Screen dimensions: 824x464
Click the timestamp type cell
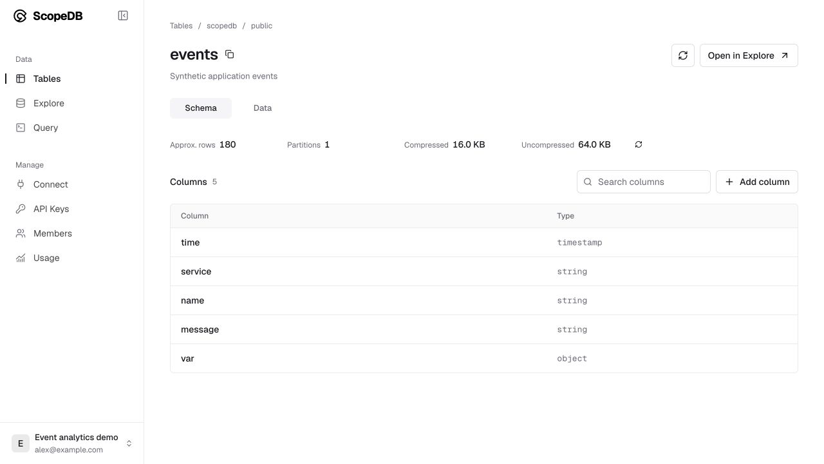tap(579, 242)
